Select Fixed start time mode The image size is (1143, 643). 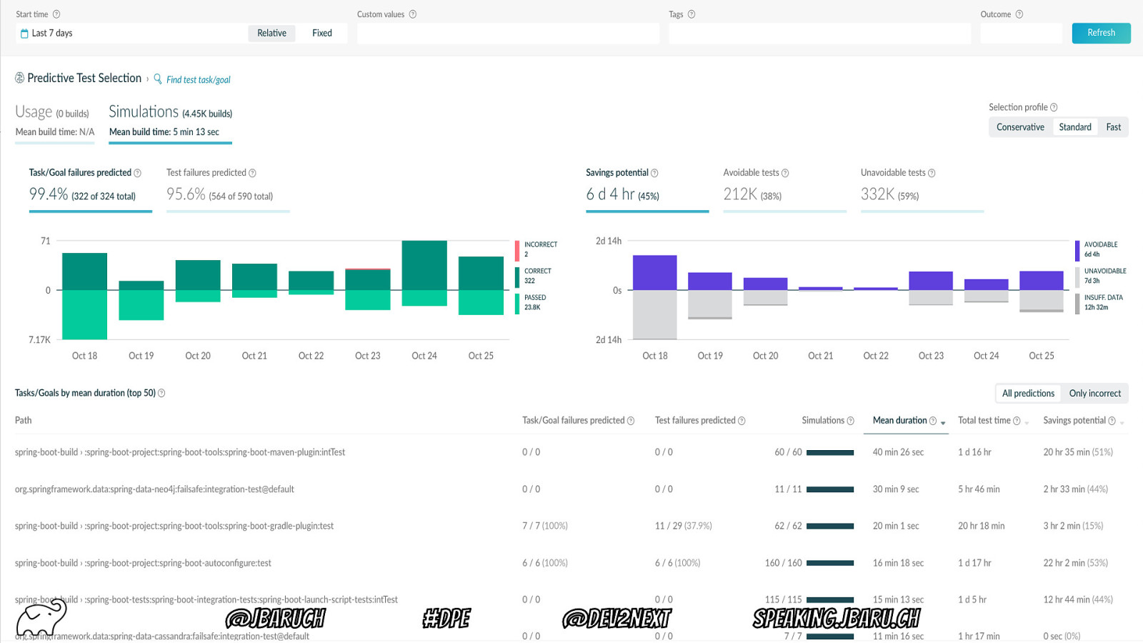coord(322,33)
